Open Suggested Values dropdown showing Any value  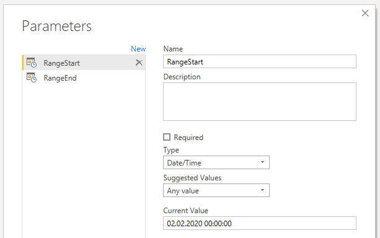pyautogui.click(x=216, y=190)
